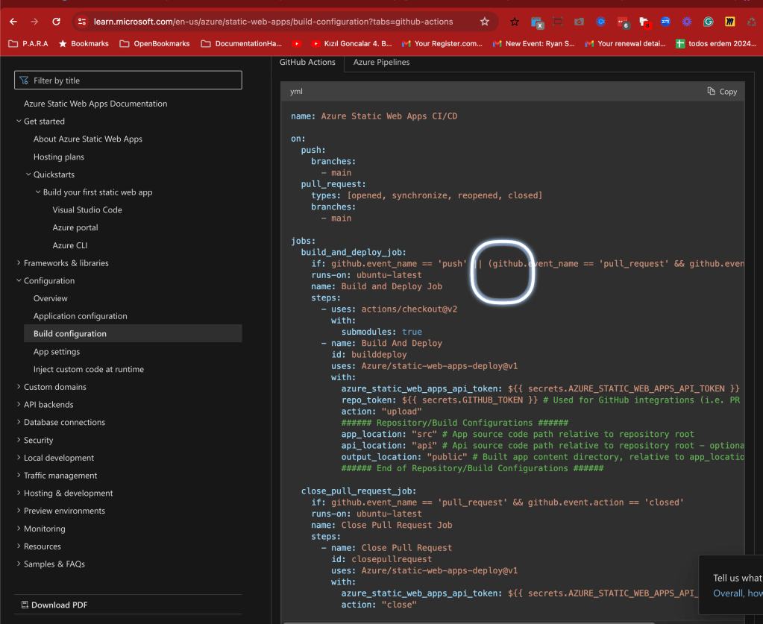Screen dimensions: 763x624
Task: Click the Download PDF button
Action: point(54,605)
